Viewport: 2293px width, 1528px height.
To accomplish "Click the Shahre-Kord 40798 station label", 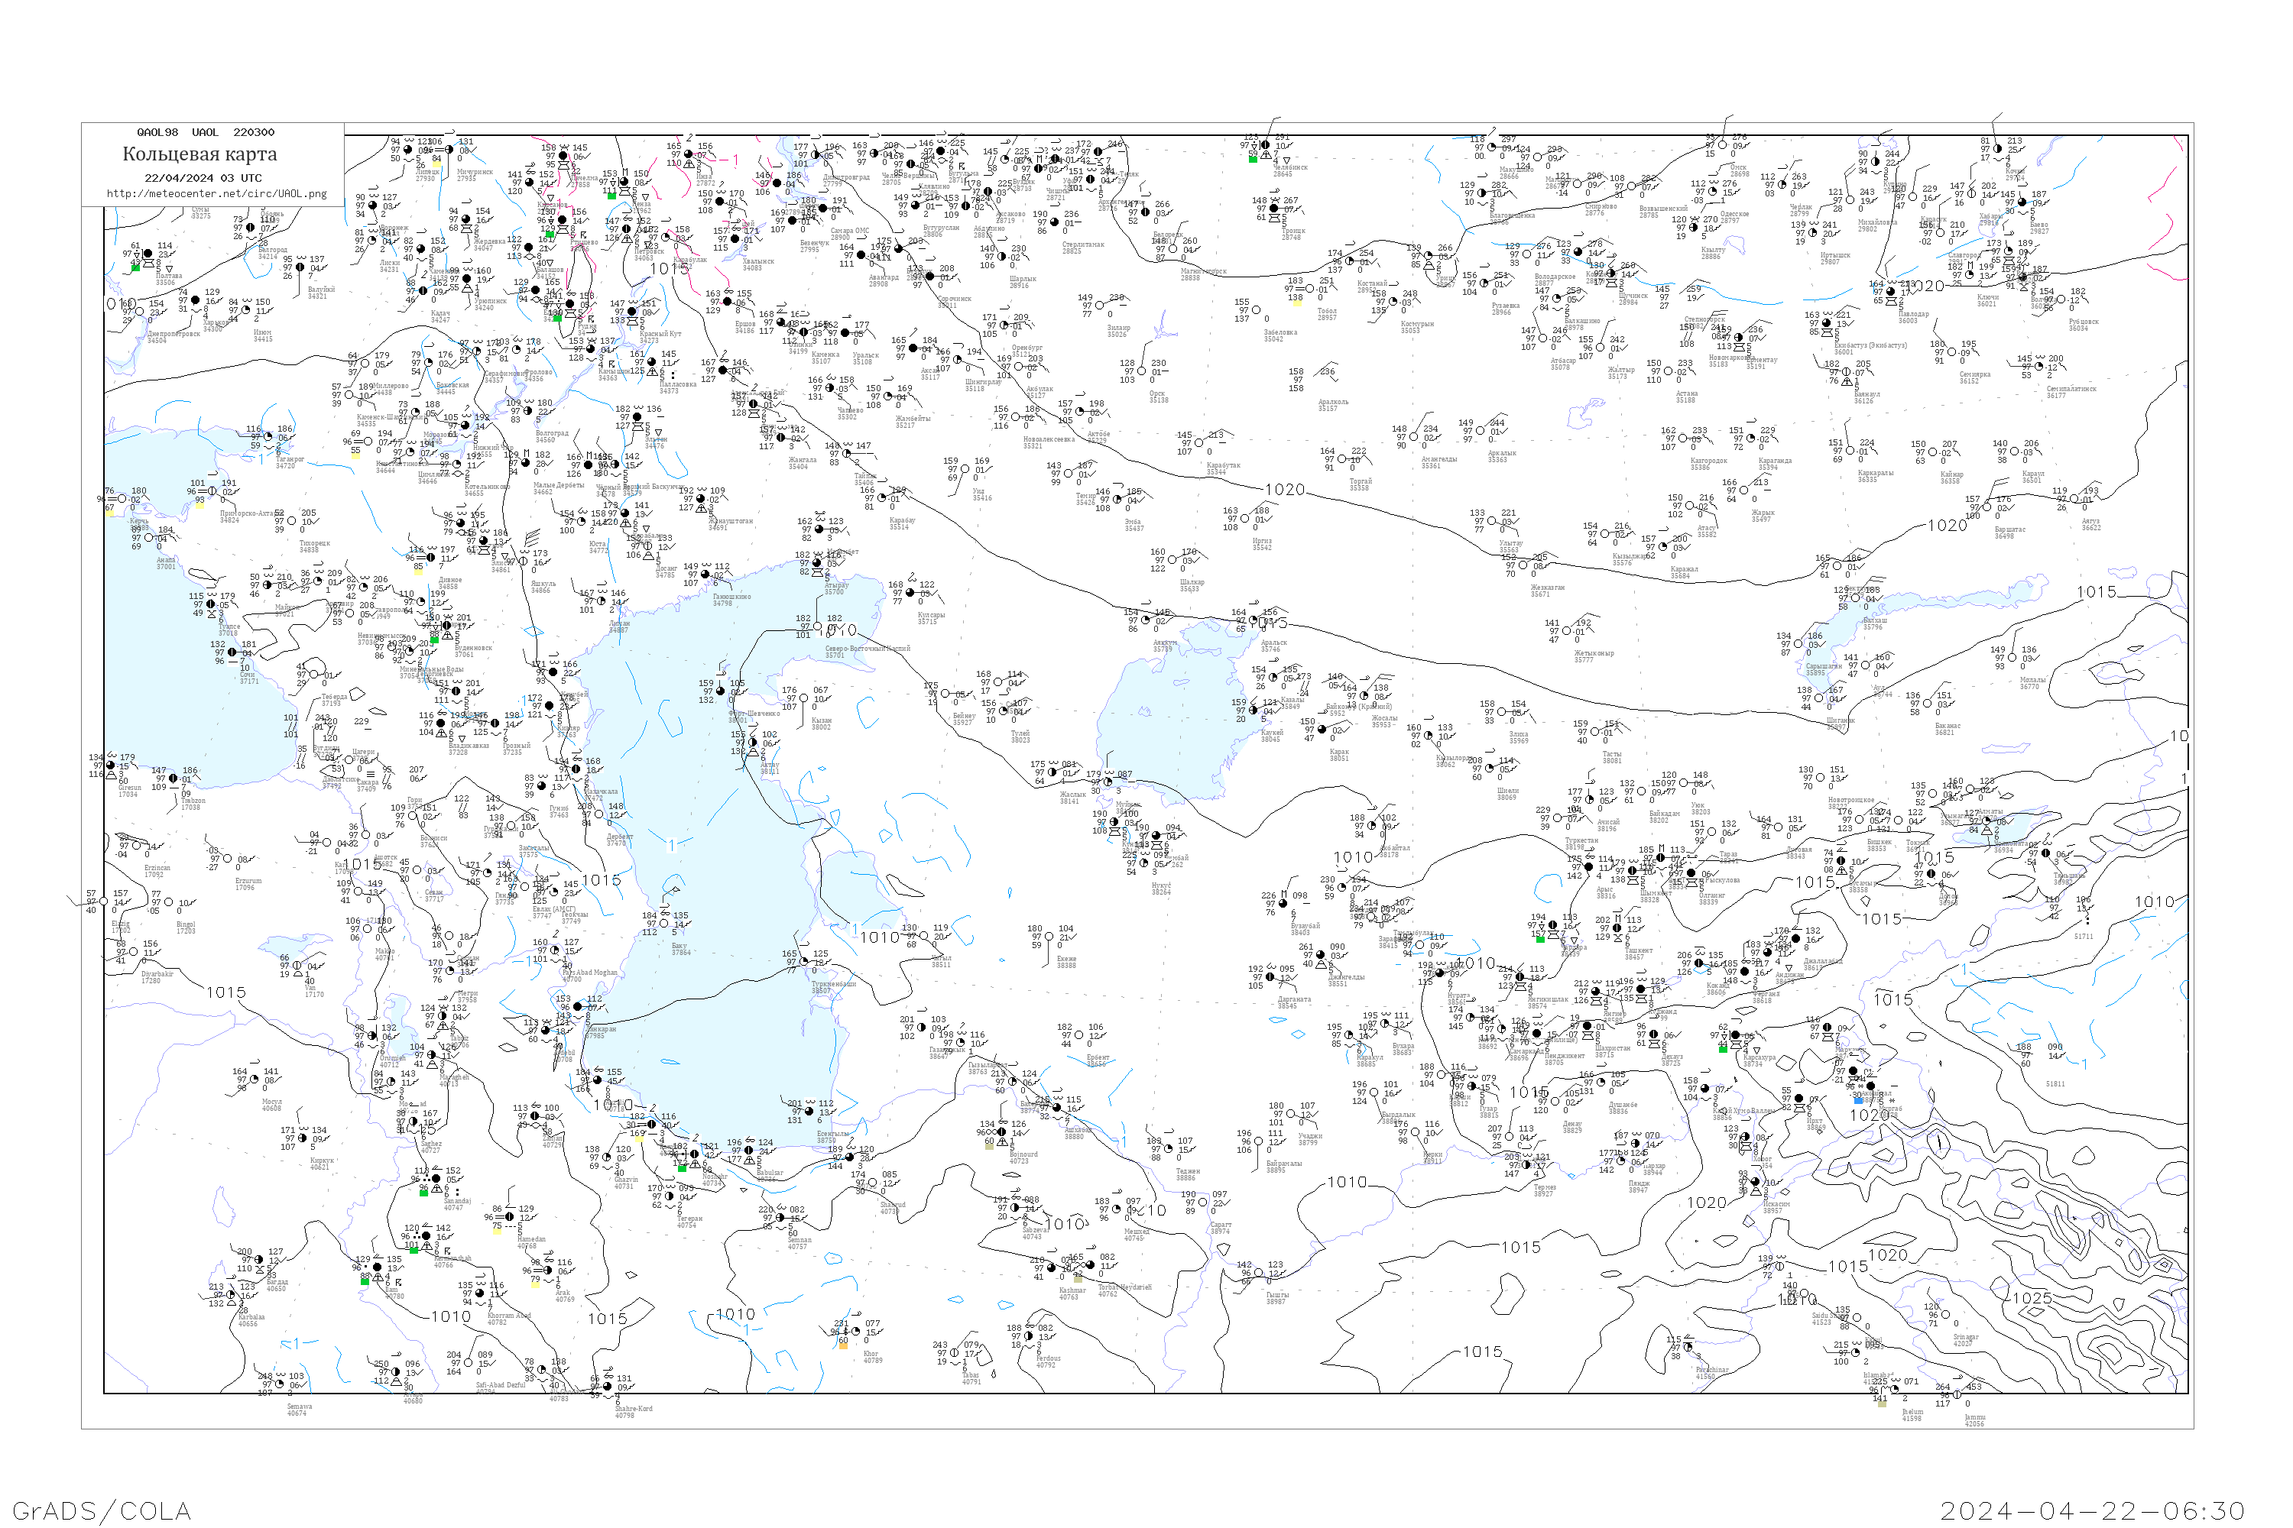I will [634, 1410].
